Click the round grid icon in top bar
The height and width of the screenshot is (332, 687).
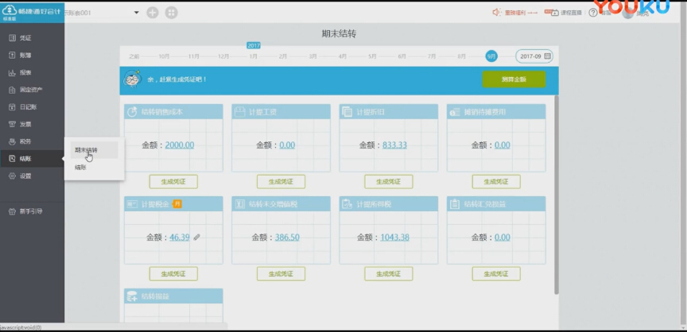pos(171,13)
